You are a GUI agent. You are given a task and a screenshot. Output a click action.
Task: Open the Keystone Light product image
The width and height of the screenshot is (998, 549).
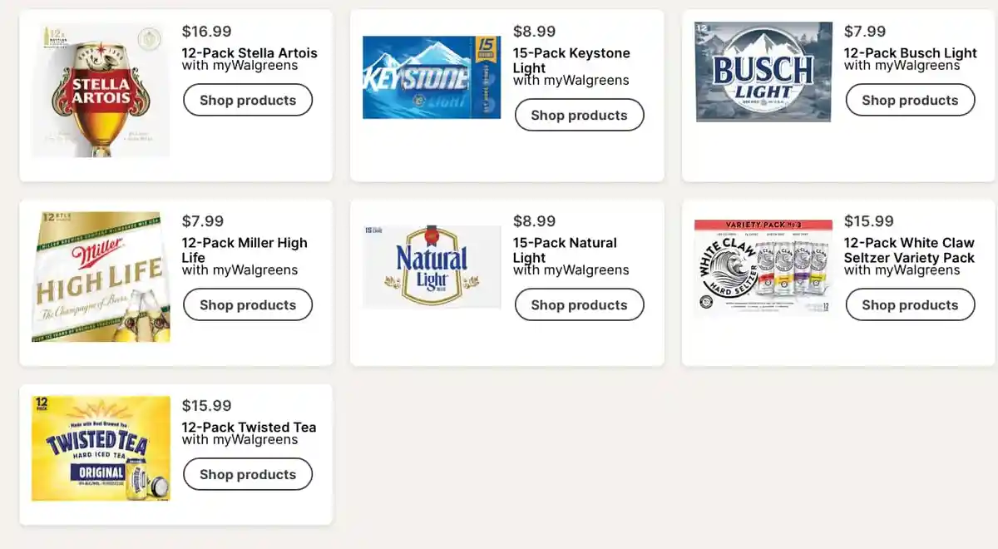pyautogui.click(x=432, y=77)
